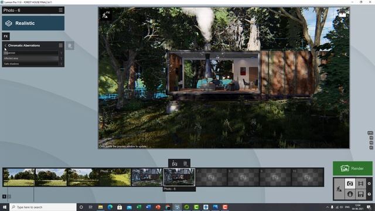
Task: Click the fourth preview quality toggle
Action: click(x=371, y=148)
